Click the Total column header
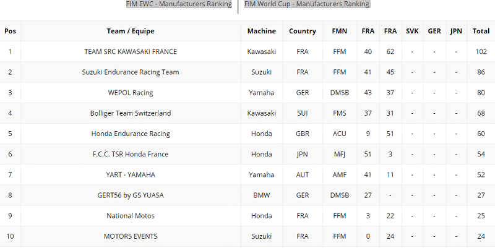Viewport: 495px width, 248px height. point(481,31)
